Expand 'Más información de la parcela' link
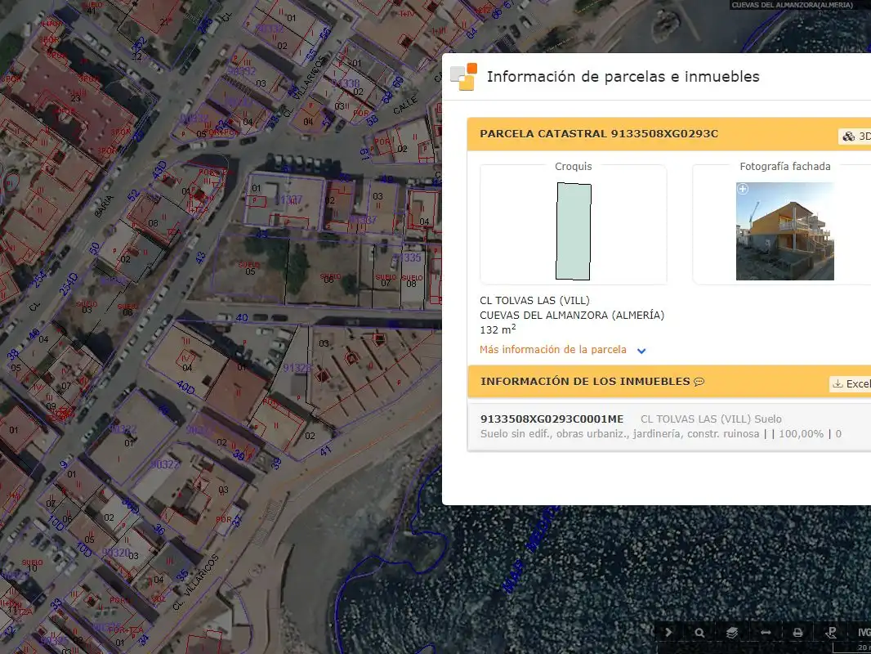The image size is (871, 654). tap(552, 350)
